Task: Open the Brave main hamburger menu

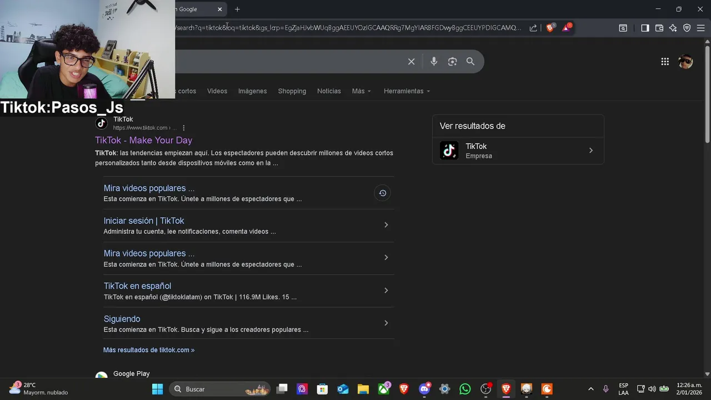Action: [x=701, y=28]
